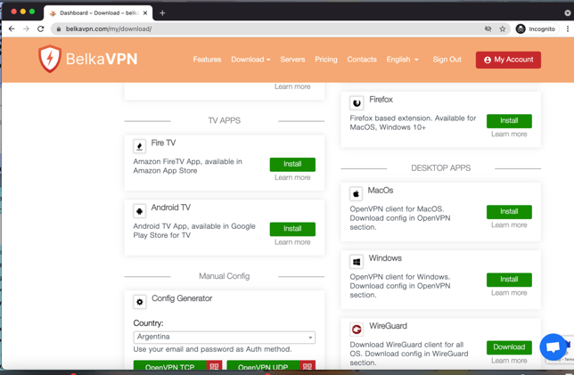Click the Android TV app icon
This screenshot has width=574, height=375.
139,211
